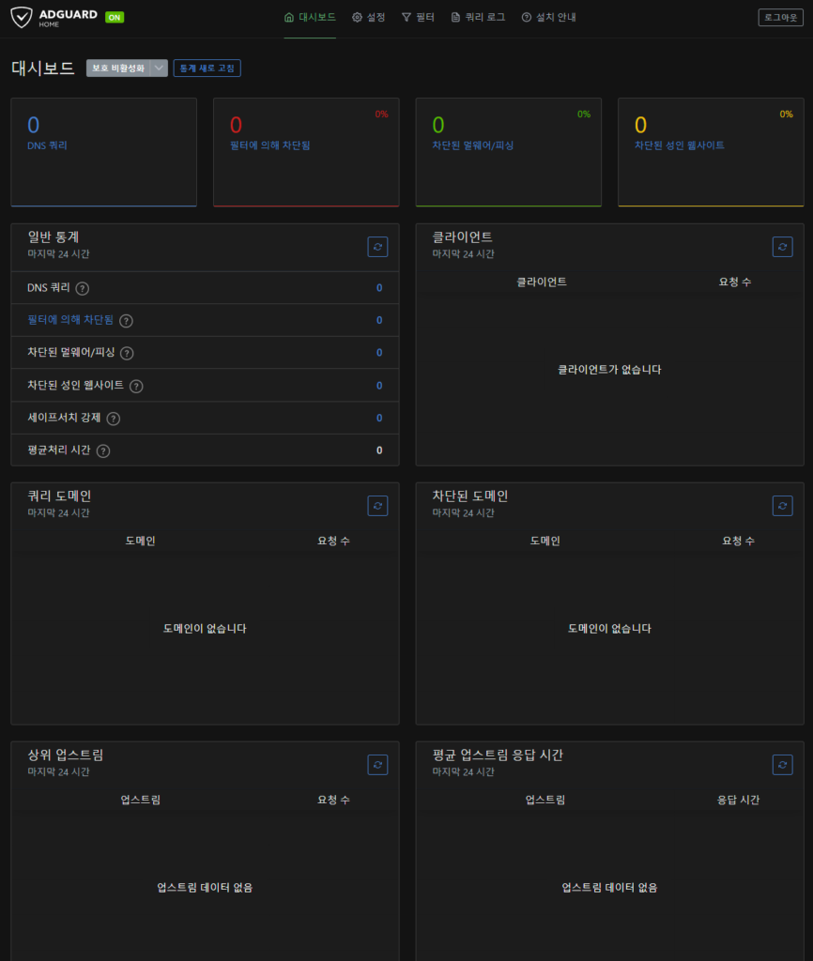Refresh the 쿼리 도메인 panel

pos(377,505)
